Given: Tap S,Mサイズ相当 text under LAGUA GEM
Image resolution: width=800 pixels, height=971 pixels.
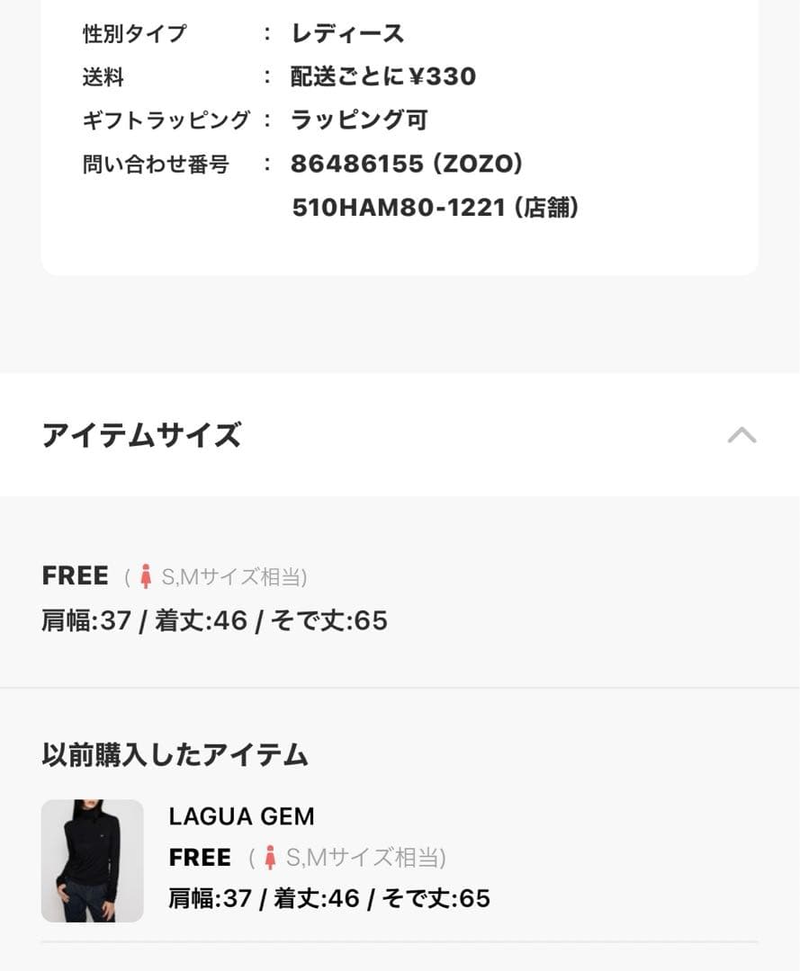Looking at the screenshot, I should pyautogui.click(x=365, y=858).
